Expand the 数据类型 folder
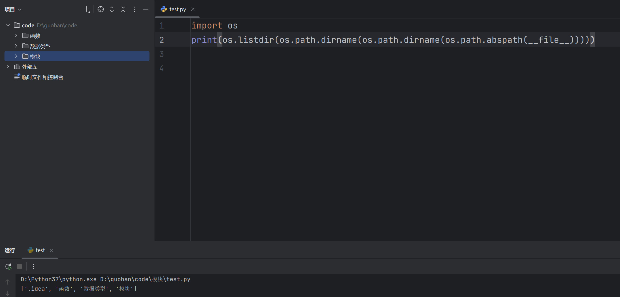This screenshot has width=620, height=297. 16,46
